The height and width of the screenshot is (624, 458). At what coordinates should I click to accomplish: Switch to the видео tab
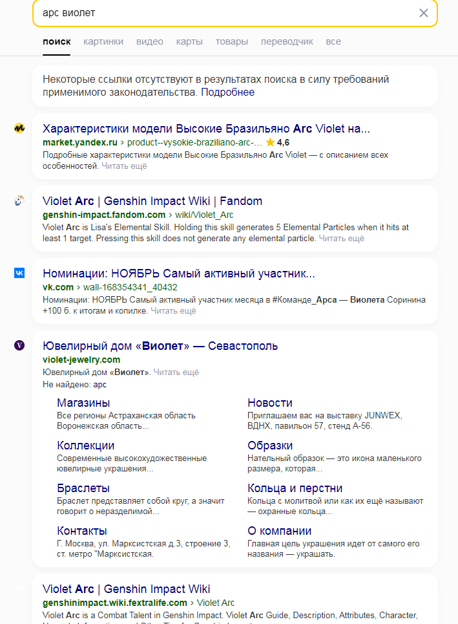pyautogui.click(x=149, y=41)
